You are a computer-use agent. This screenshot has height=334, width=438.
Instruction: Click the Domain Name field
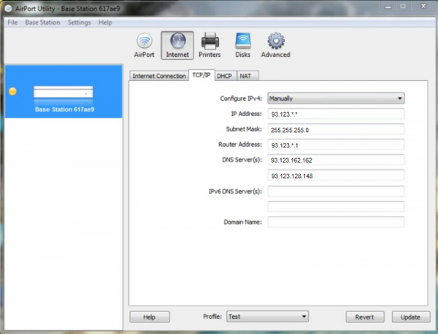(x=336, y=222)
